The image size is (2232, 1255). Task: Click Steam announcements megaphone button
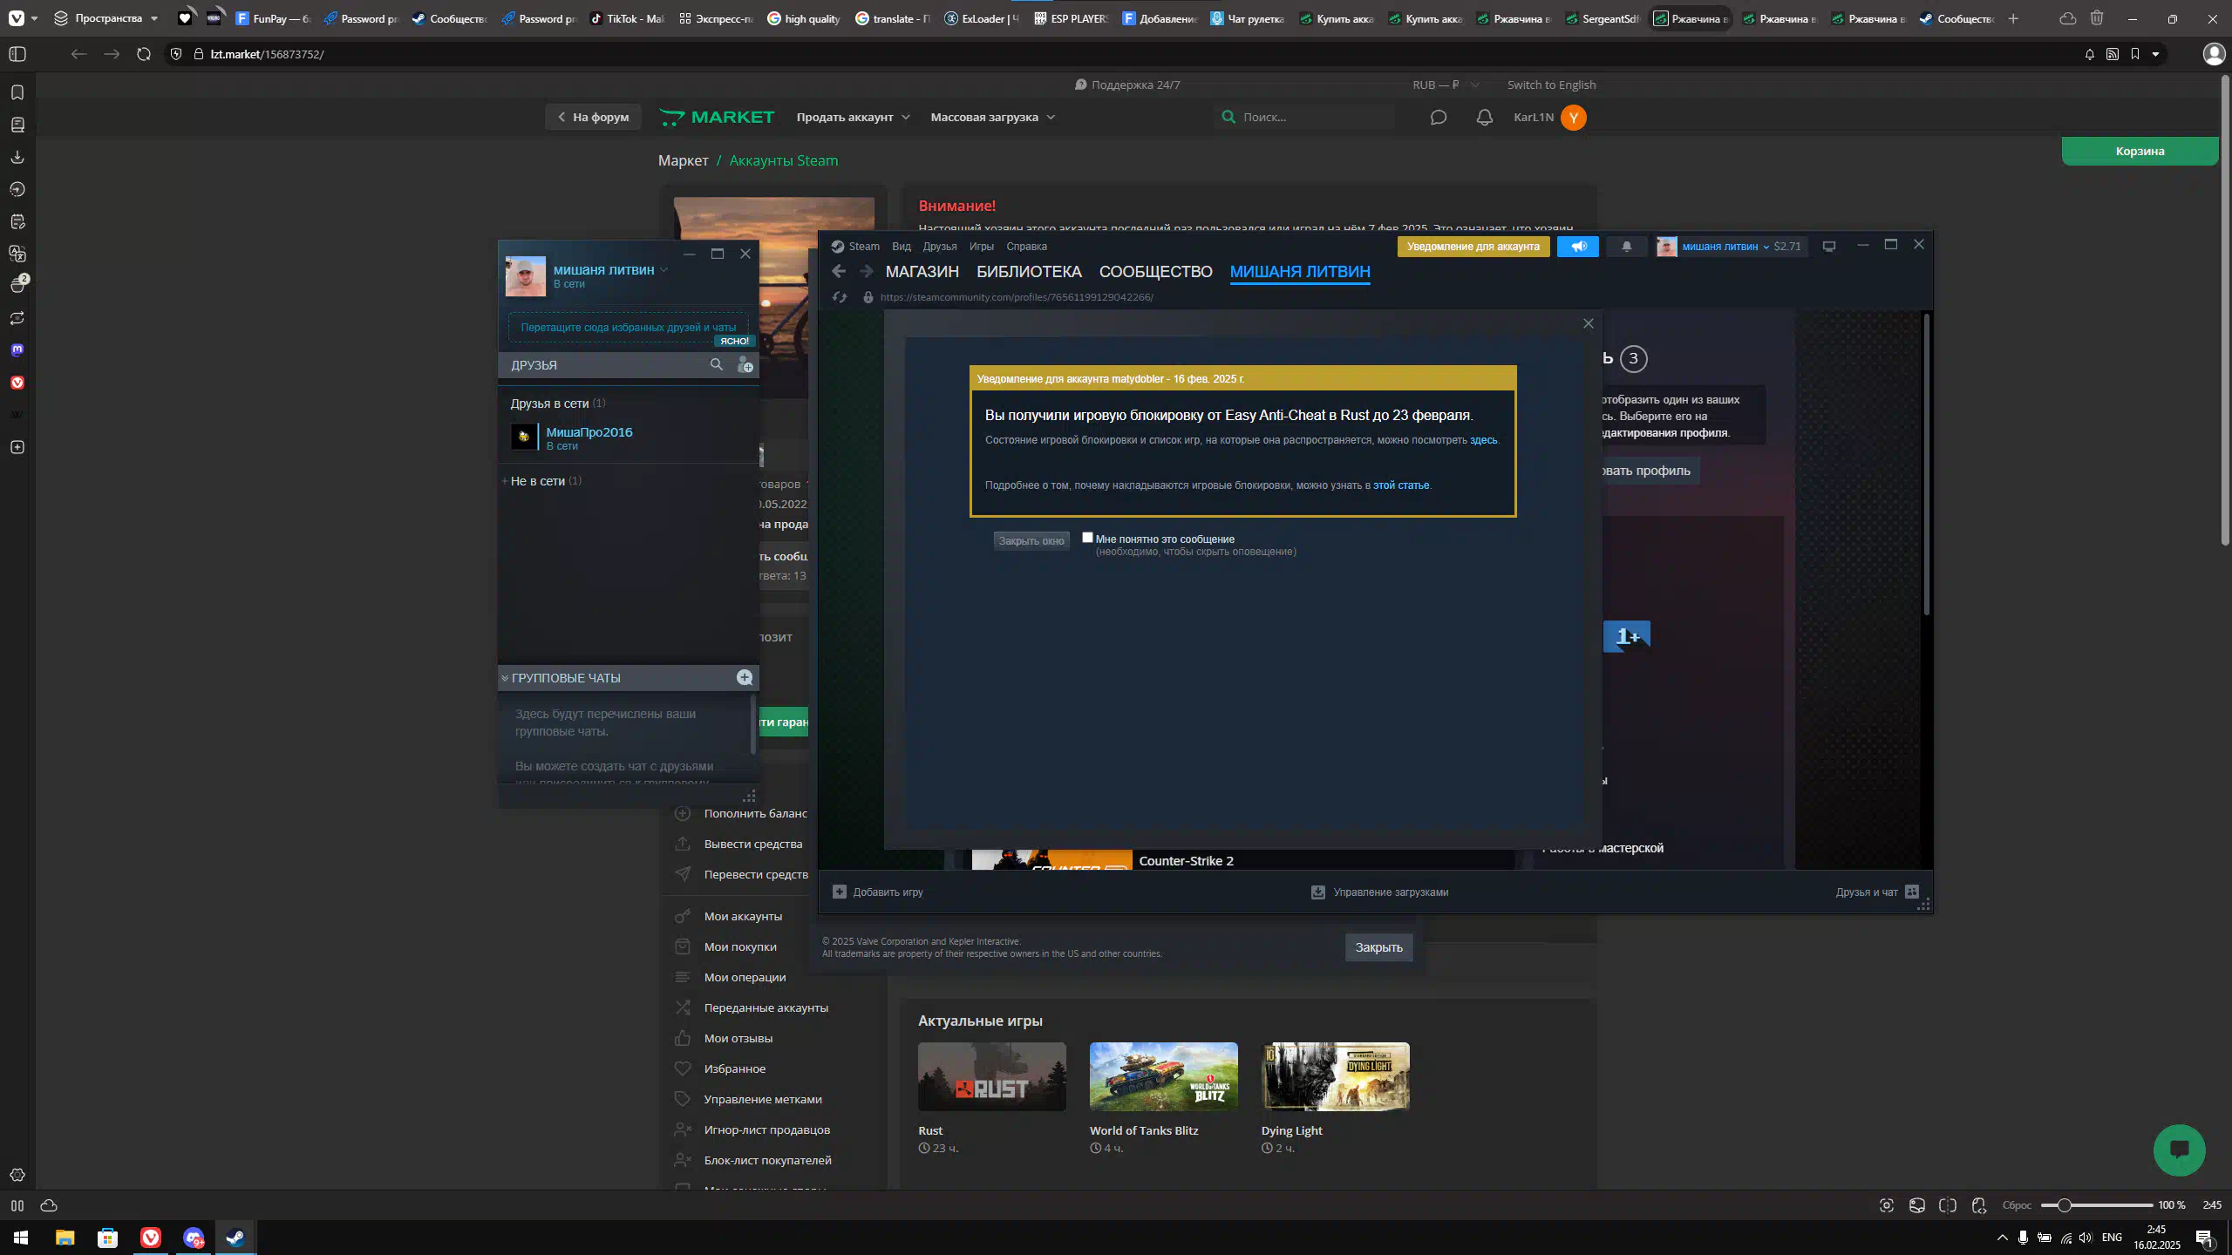(x=1578, y=247)
